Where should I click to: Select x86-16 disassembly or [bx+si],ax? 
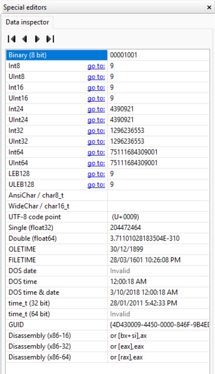pyautogui.click(x=128, y=336)
